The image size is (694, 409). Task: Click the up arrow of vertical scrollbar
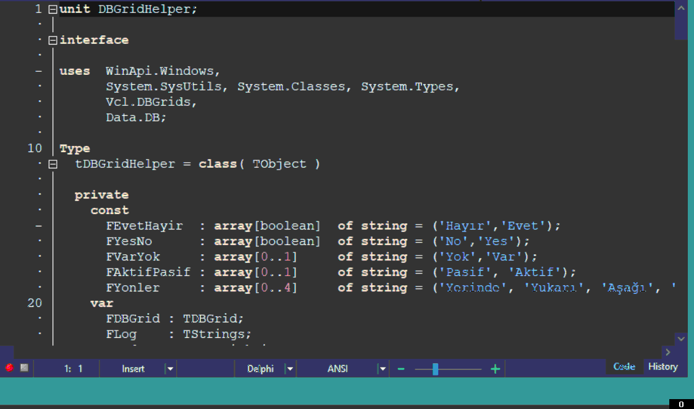pos(681,8)
